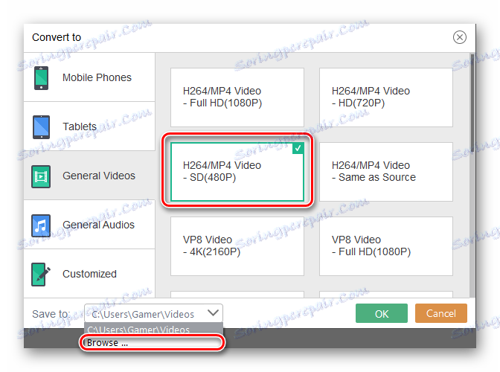Viewport: 500px width, 372px height.
Task: Select VP8 Video 4K(2160P) preset
Action: [237, 246]
